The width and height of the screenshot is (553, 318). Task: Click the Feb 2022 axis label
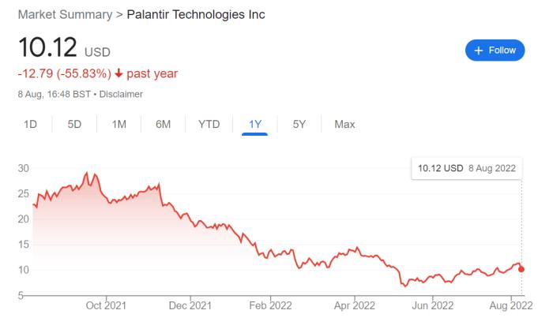point(270,305)
